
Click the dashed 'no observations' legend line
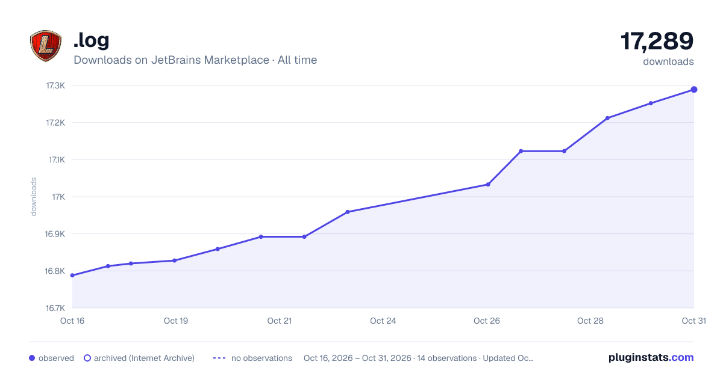[219, 358]
